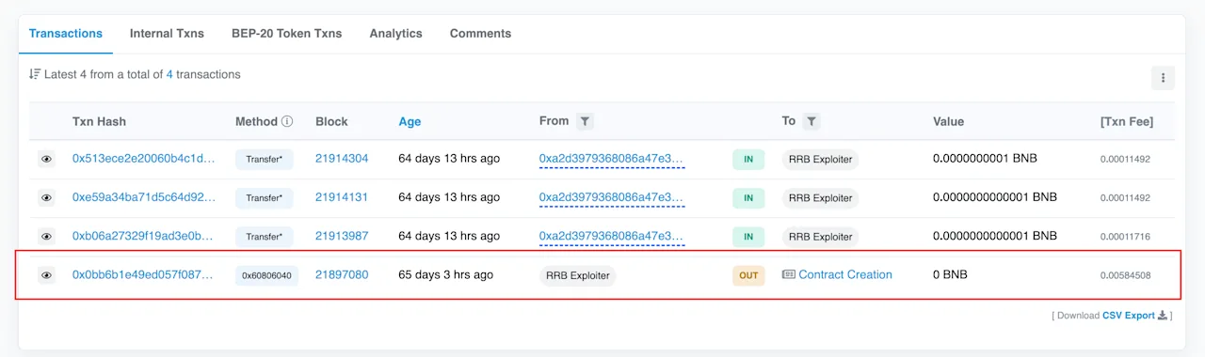
Task: Open BEP-20 Token Txns tab
Action: (x=287, y=33)
